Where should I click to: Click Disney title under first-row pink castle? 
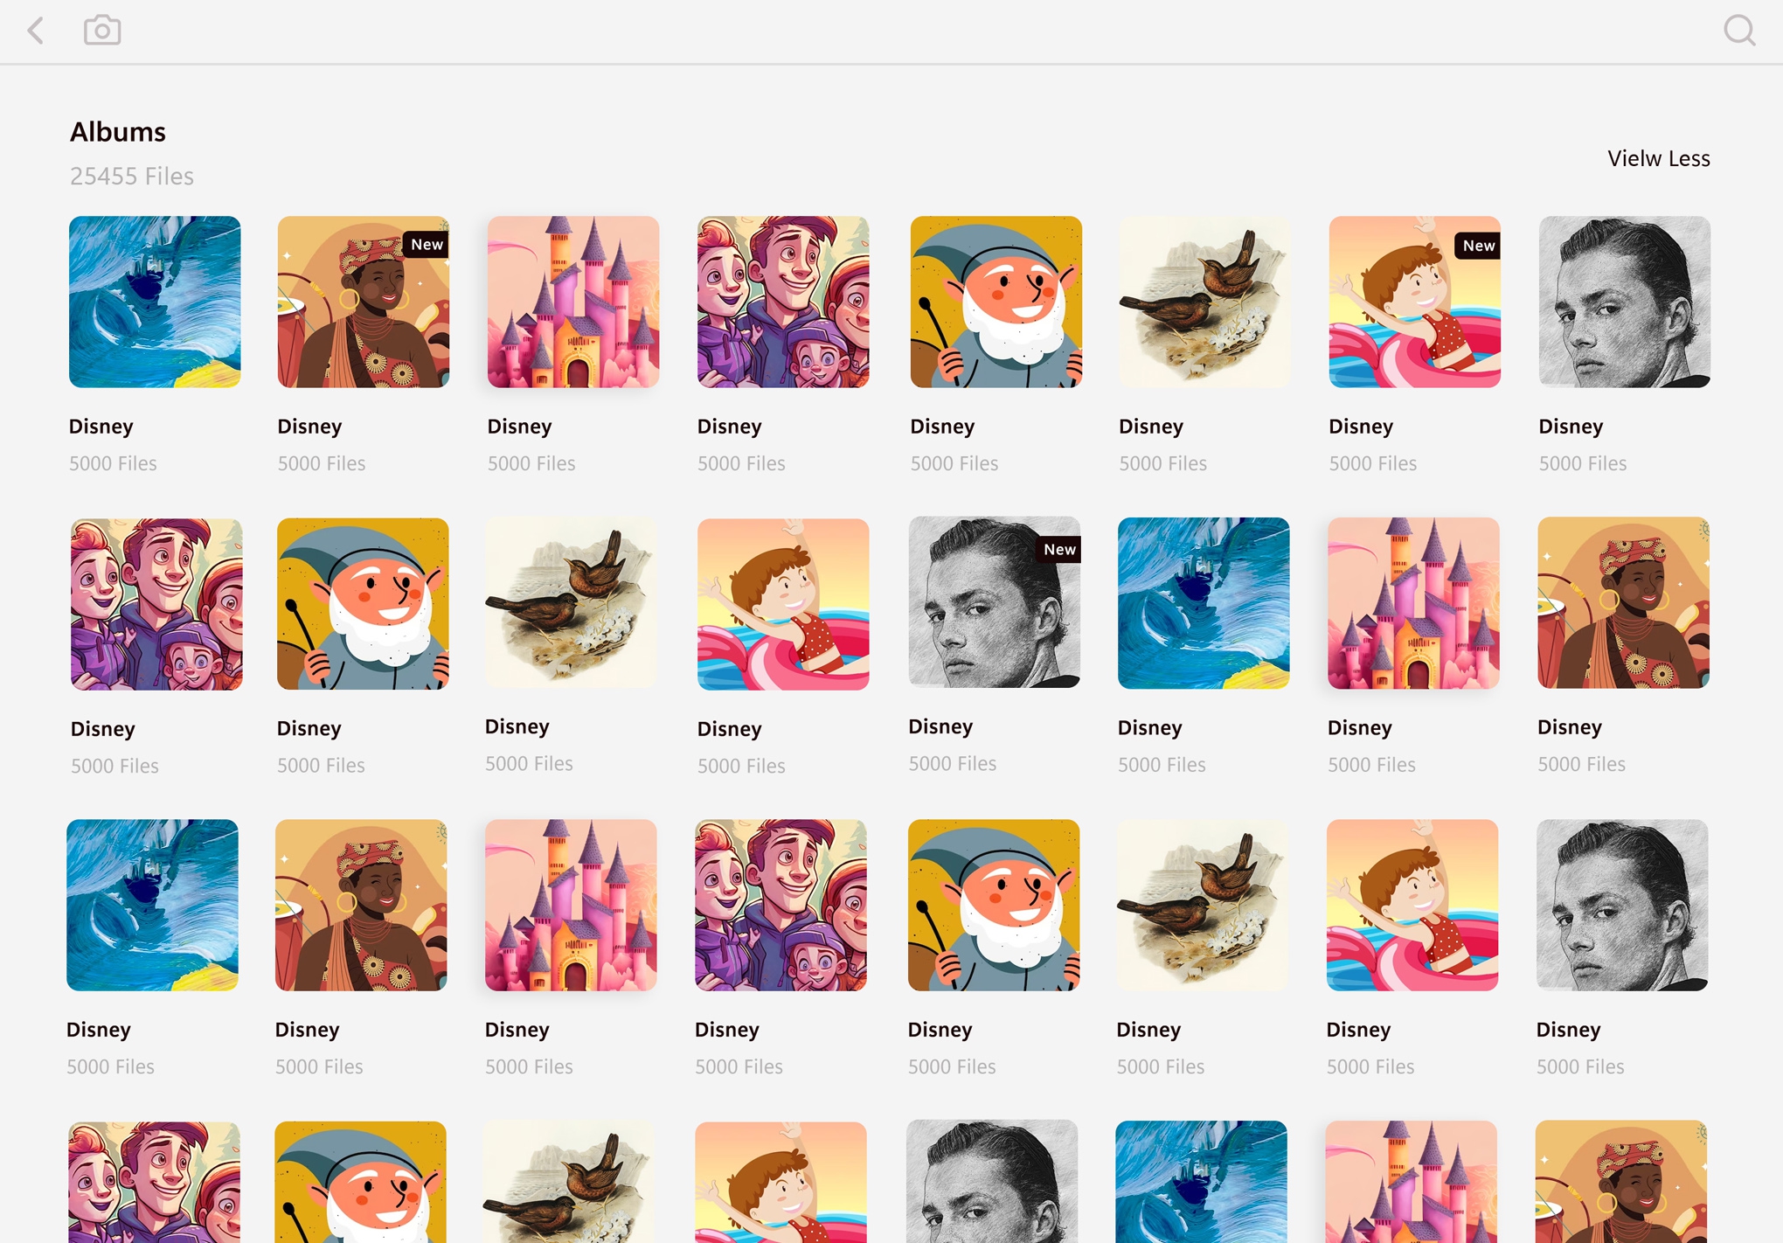click(519, 427)
